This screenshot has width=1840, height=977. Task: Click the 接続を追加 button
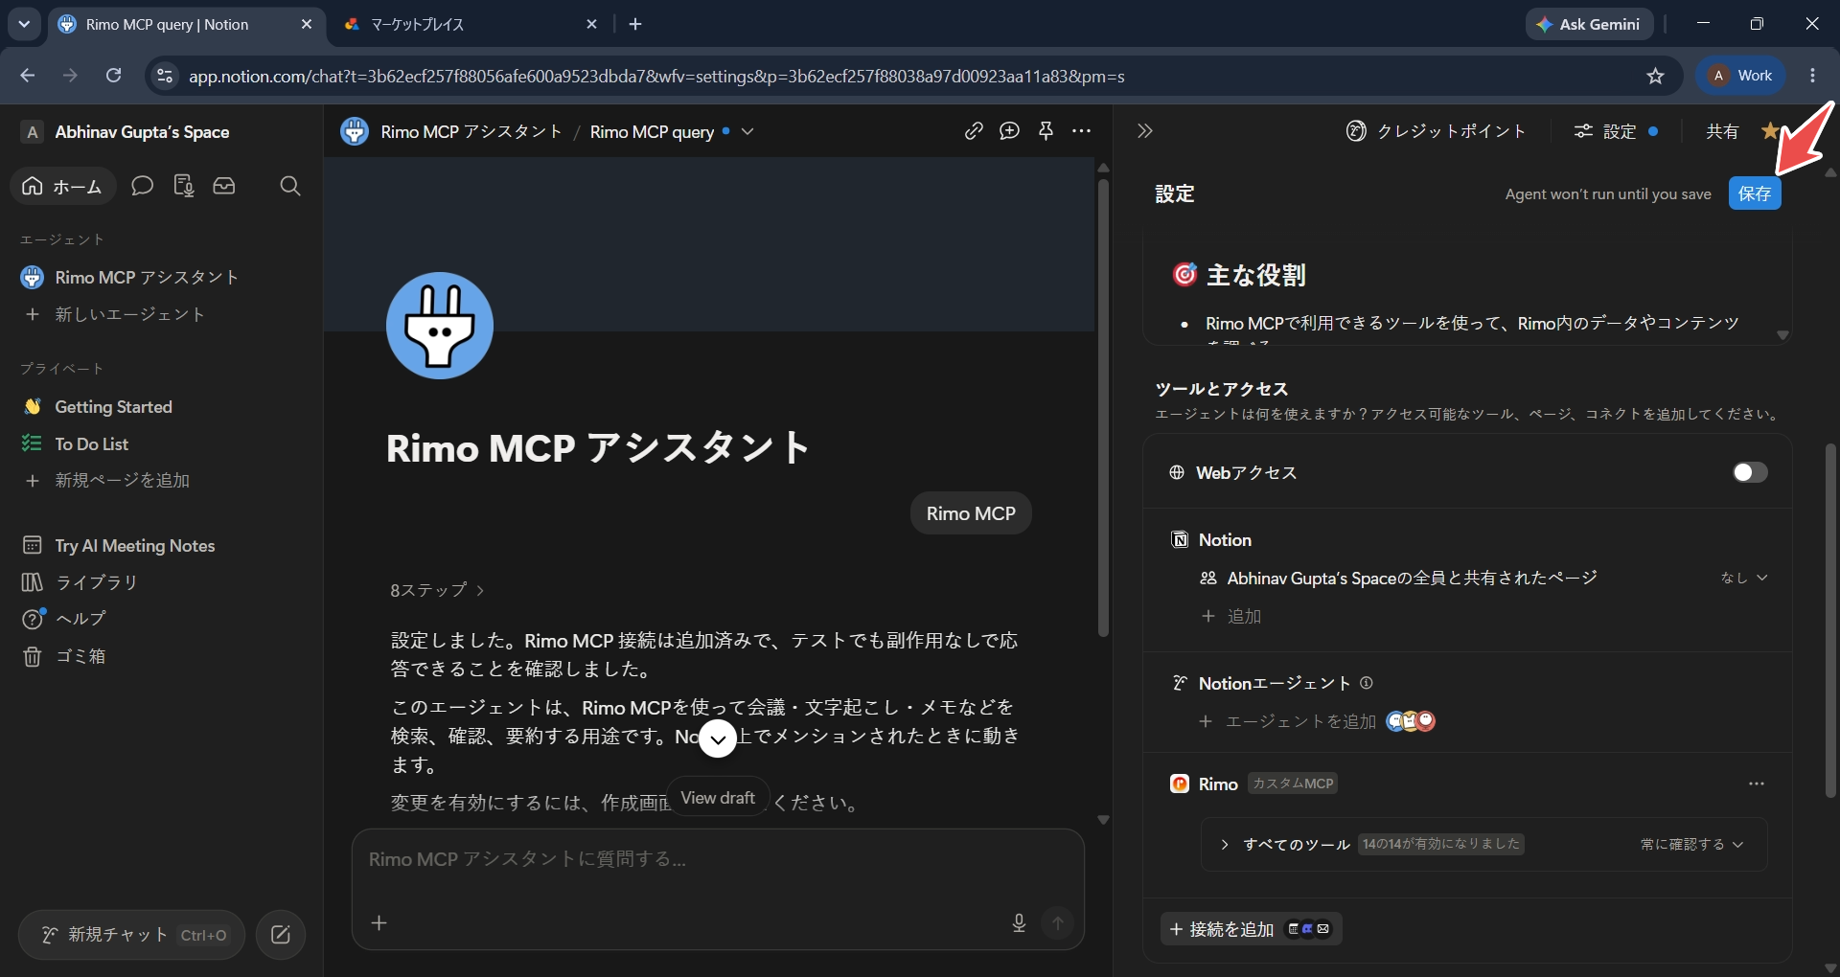click(1251, 929)
